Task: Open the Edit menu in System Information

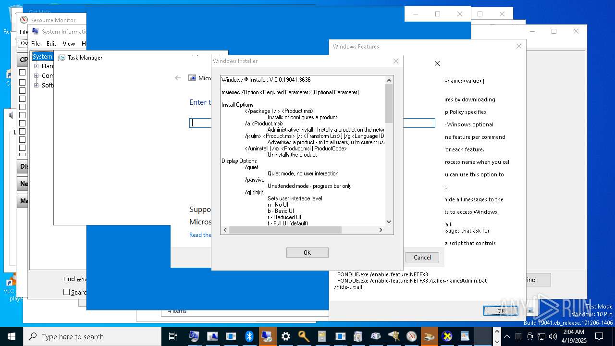Action: [51, 44]
